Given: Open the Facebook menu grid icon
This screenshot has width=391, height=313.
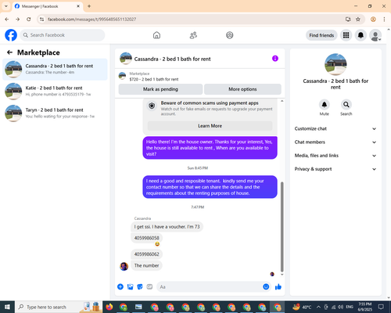Looking at the screenshot, I should (x=346, y=35).
